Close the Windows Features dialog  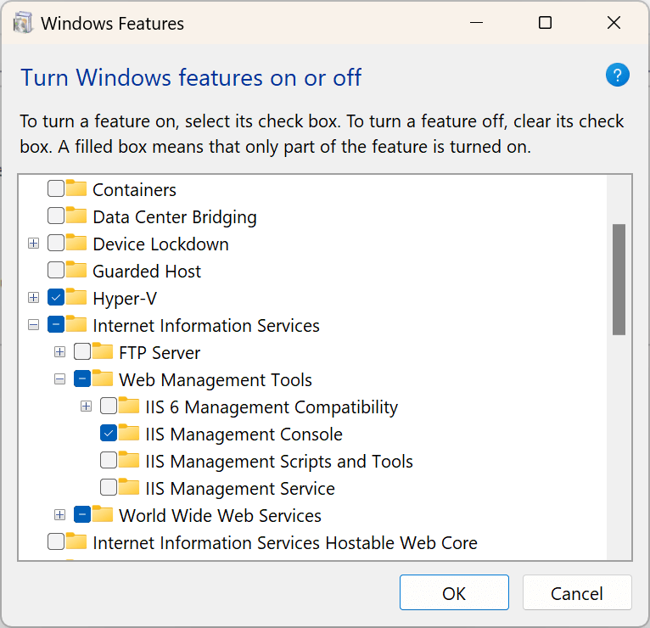614,23
